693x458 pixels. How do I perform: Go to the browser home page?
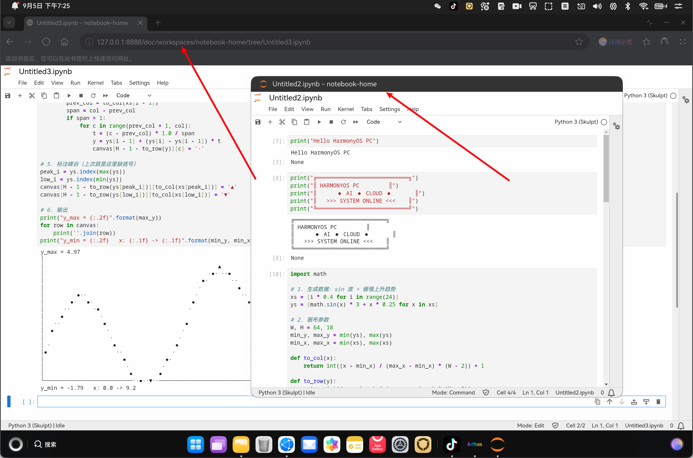pos(64,42)
